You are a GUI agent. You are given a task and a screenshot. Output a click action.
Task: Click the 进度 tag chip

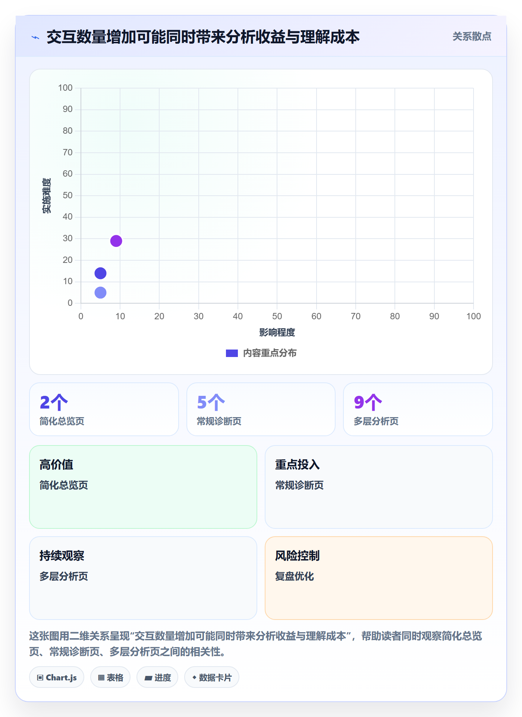[157, 677]
